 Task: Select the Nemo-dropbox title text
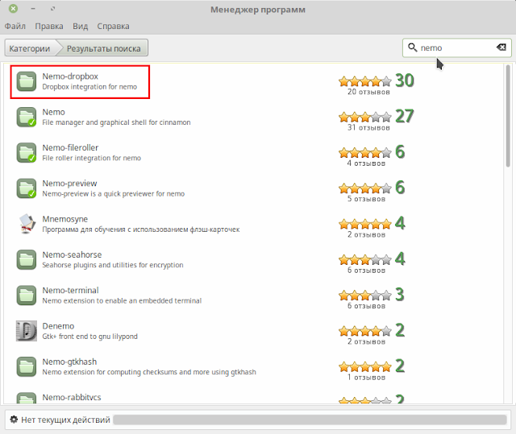pos(70,76)
